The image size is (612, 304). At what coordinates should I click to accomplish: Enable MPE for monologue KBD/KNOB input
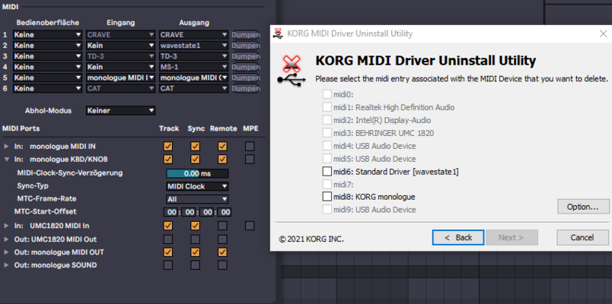coord(250,159)
